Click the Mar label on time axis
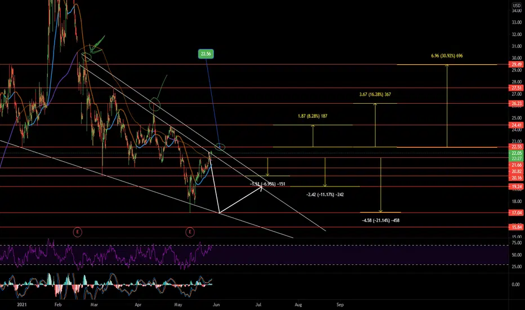Screen dimensions: 525x310 point(94,304)
